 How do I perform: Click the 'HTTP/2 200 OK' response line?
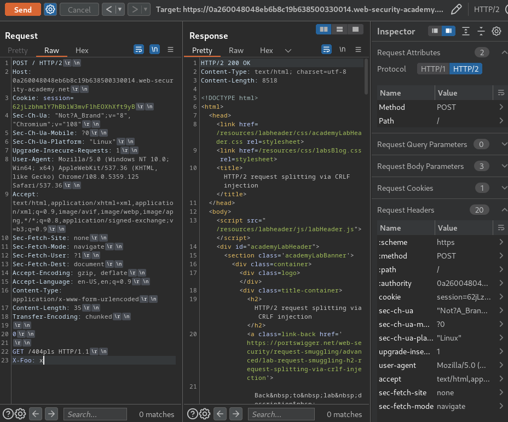(x=226, y=63)
